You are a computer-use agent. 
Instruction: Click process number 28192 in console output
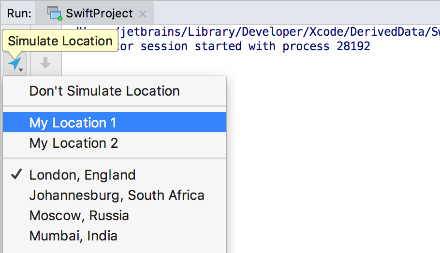tap(351, 46)
